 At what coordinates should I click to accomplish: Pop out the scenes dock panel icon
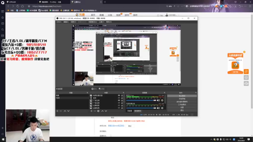[x=87, y=93]
